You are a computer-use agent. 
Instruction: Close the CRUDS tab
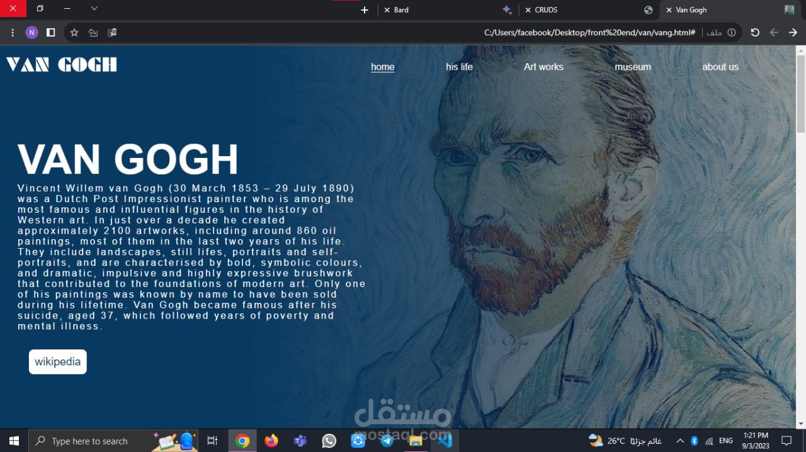(x=528, y=10)
